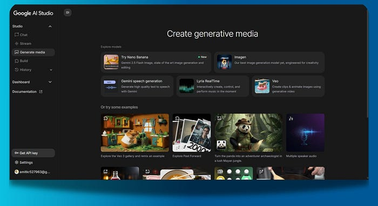Image resolution: width=378 pixels, height=206 pixels.
Task: Click the Lyria RealTime thumbnail icon
Action: [187, 86]
